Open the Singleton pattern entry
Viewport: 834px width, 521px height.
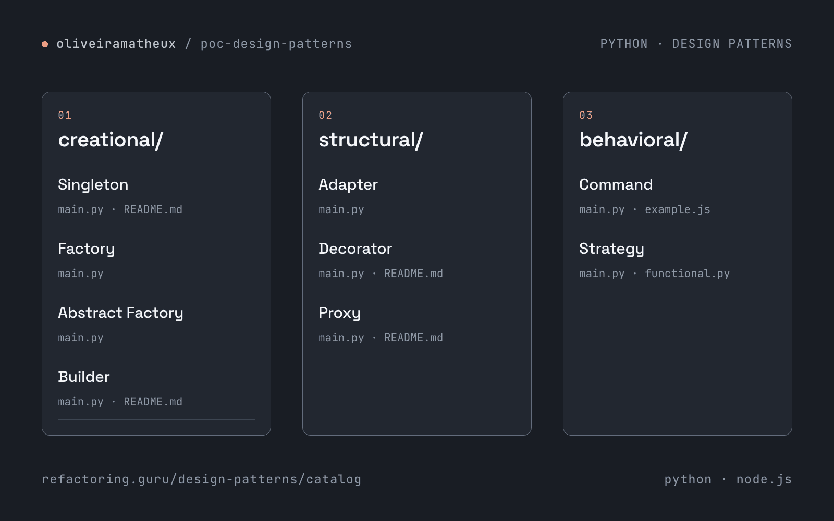tap(93, 184)
